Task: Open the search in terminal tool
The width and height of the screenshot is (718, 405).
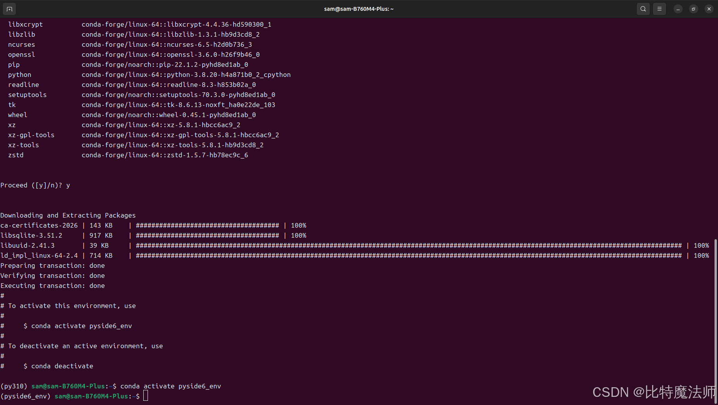Action: pyautogui.click(x=643, y=9)
